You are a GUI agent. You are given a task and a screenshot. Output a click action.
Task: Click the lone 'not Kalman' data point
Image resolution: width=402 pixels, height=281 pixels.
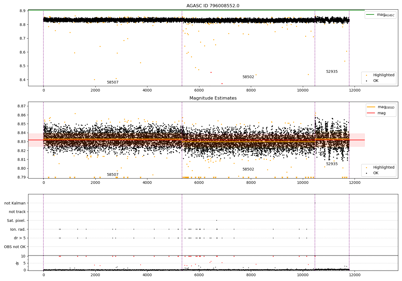click(315, 203)
